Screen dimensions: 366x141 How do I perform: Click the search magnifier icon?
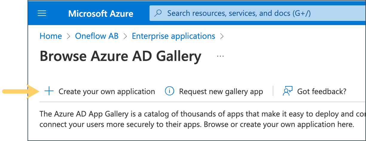click(158, 13)
